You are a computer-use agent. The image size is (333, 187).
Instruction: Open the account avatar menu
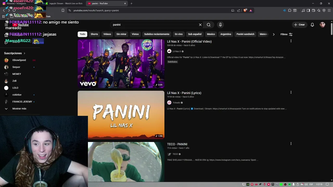(322, 25)
